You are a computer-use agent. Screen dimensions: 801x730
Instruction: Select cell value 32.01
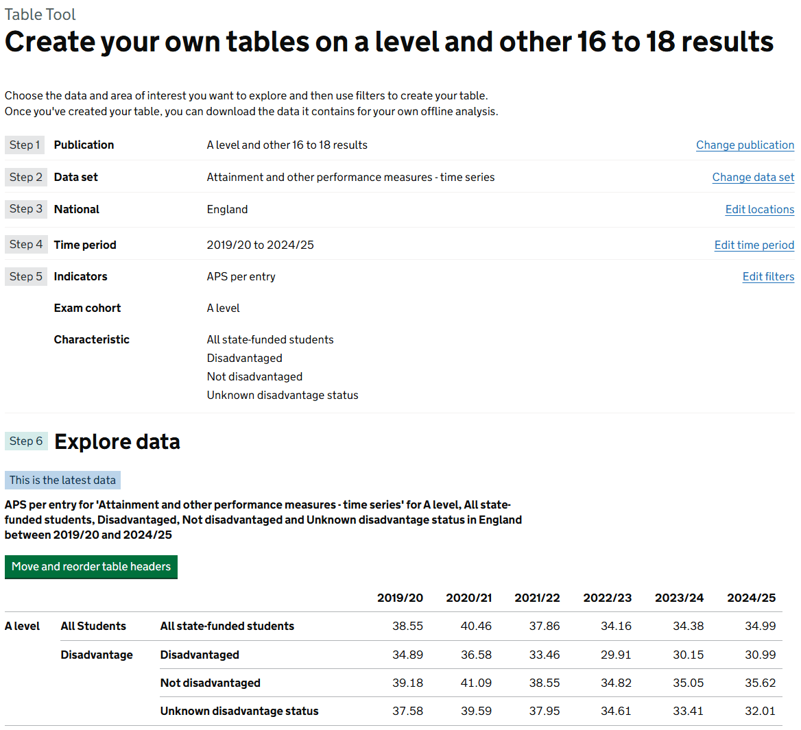point(760,711)
